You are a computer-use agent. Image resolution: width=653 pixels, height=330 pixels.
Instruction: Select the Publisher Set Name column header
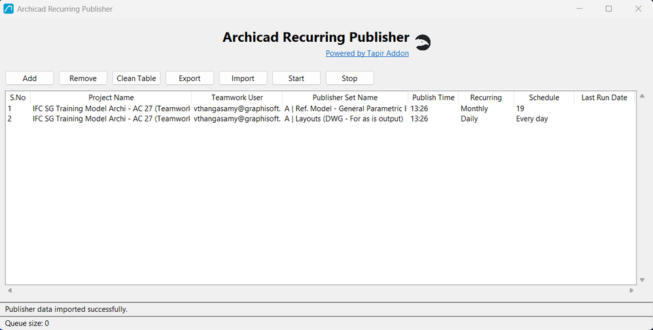(345, 97)
